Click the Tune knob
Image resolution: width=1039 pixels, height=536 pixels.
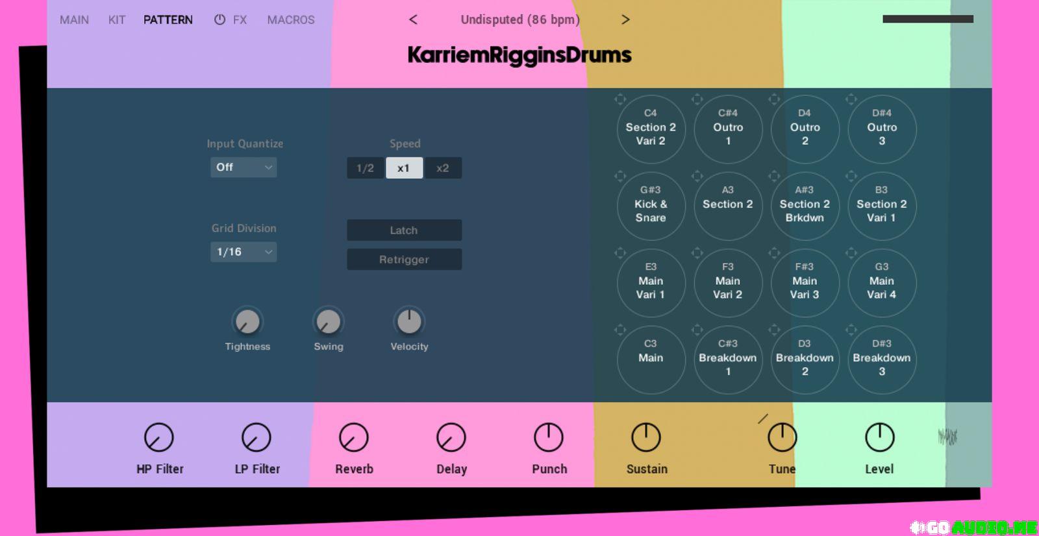(x=782, y=437)
